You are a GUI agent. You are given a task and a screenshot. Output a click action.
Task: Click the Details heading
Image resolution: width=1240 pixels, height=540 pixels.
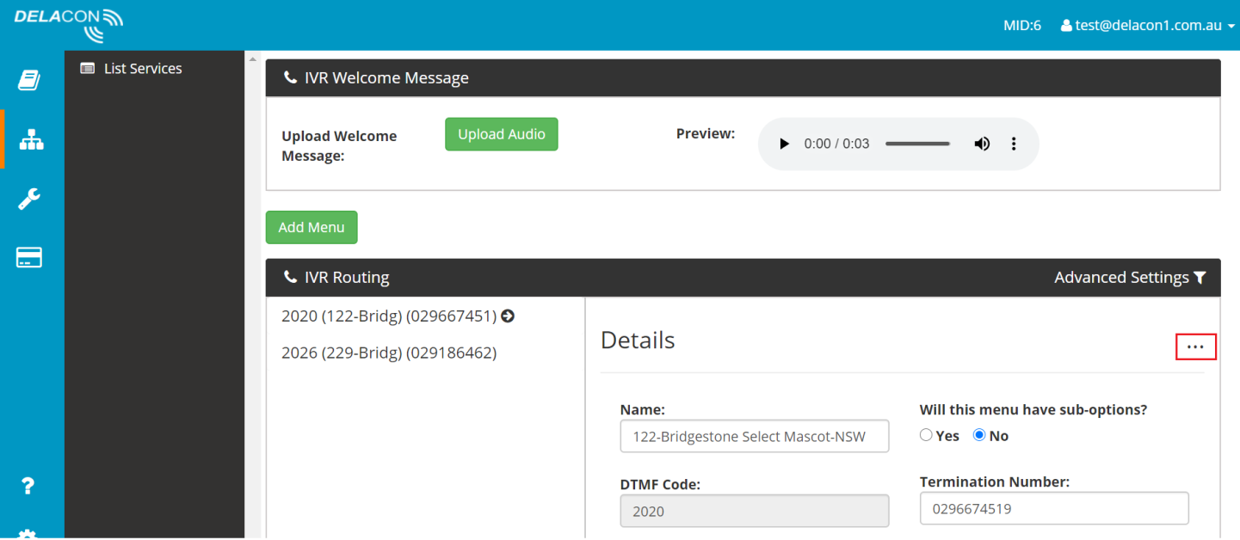coord(638,341)
